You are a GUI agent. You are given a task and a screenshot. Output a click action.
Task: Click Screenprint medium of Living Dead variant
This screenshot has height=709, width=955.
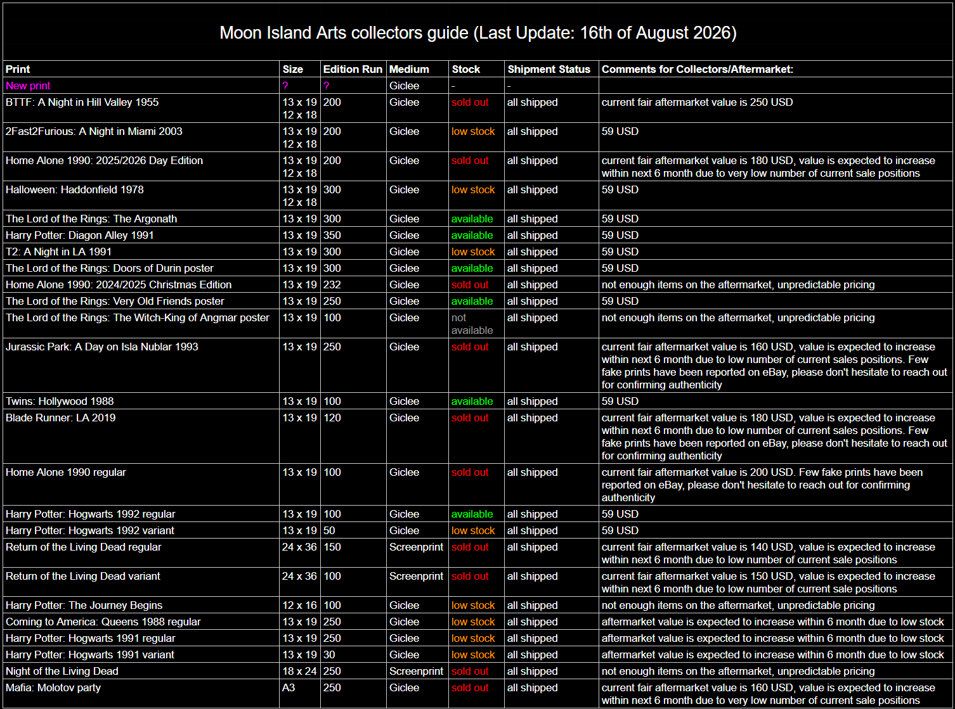pos(416,576)
